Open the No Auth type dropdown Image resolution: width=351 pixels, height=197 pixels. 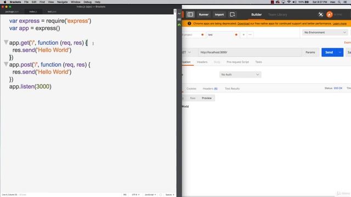pyautogui.click(x=240, y=74)
